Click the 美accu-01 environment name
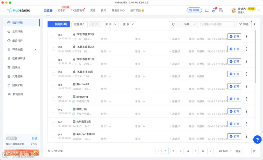 [83, 84]
